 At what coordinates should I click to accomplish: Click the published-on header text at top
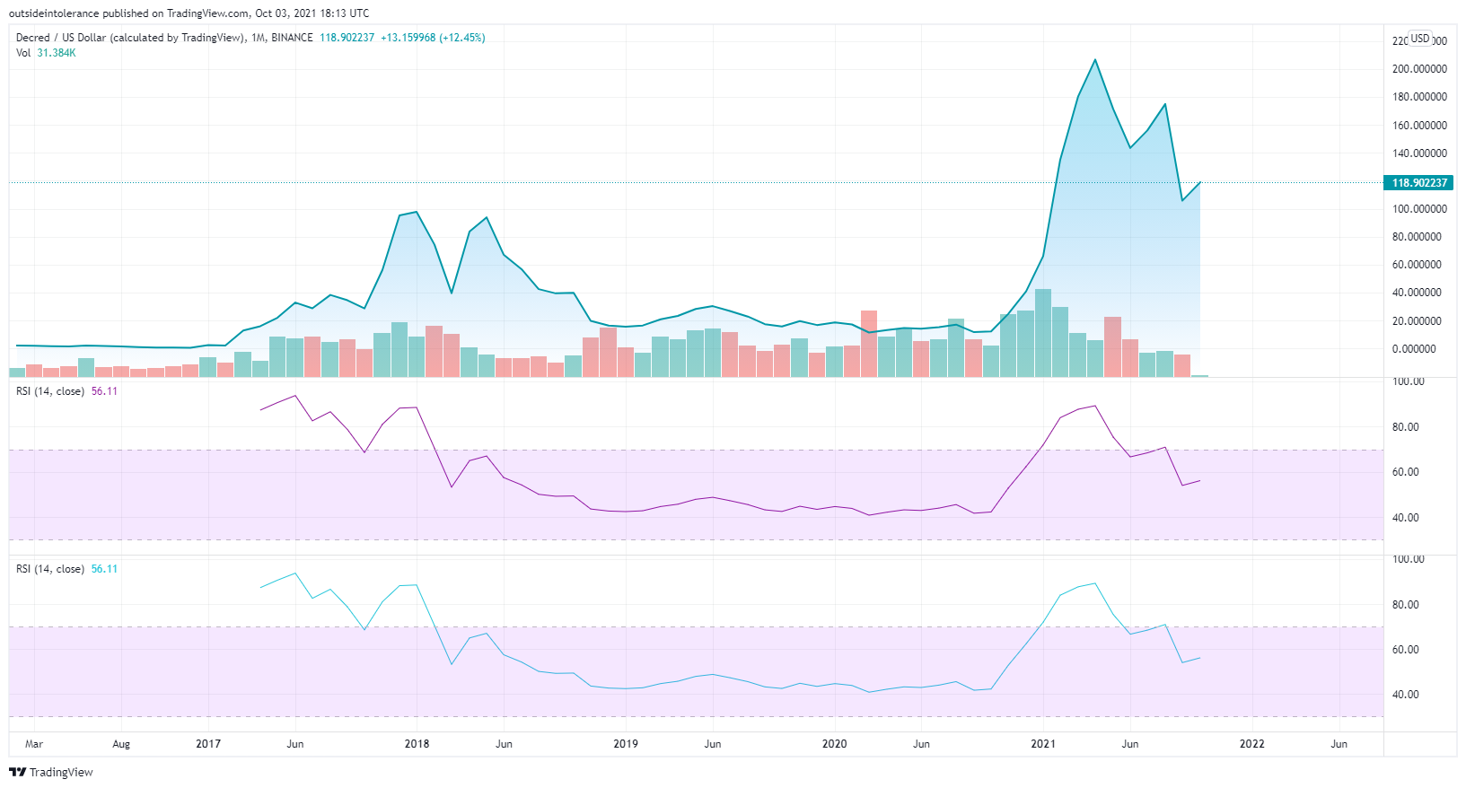click(189, 13)
